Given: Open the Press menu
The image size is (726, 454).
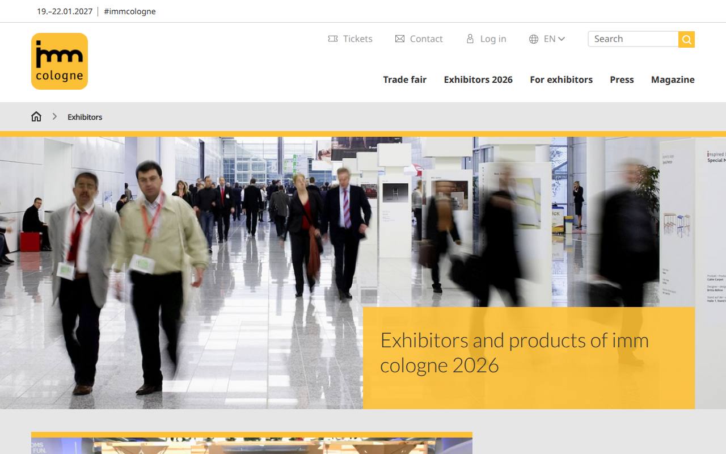Looking at the screenshot, I should [622, 79].
